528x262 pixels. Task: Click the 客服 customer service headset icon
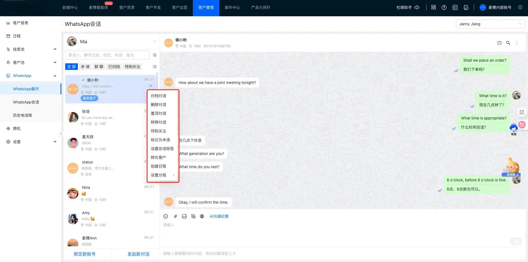513,129
